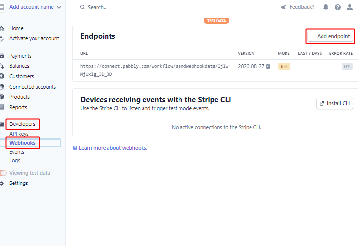Open the Customers section
Image resolution: width=358 pixels, height=246 pixels.
tap(22, 76)
